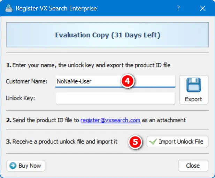Image resolution: width=215 pixels, height=178 pixels.
Task: Click the Register VX Search Enterprise title text
Action: pos(56,8)
